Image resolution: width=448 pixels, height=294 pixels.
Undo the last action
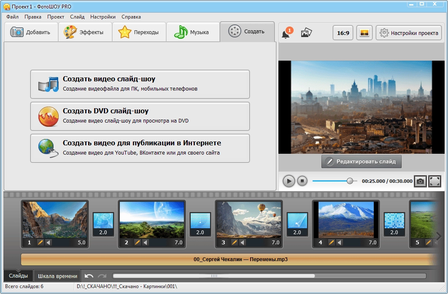89,276
